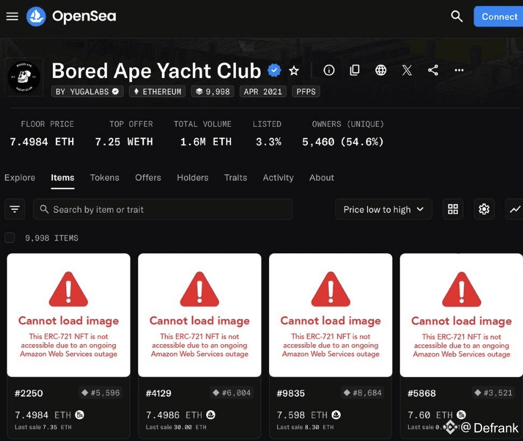Switch to the Explore tab
This screenshot has height=441, width=523.
pyautogui.click(x=20, y=177)
